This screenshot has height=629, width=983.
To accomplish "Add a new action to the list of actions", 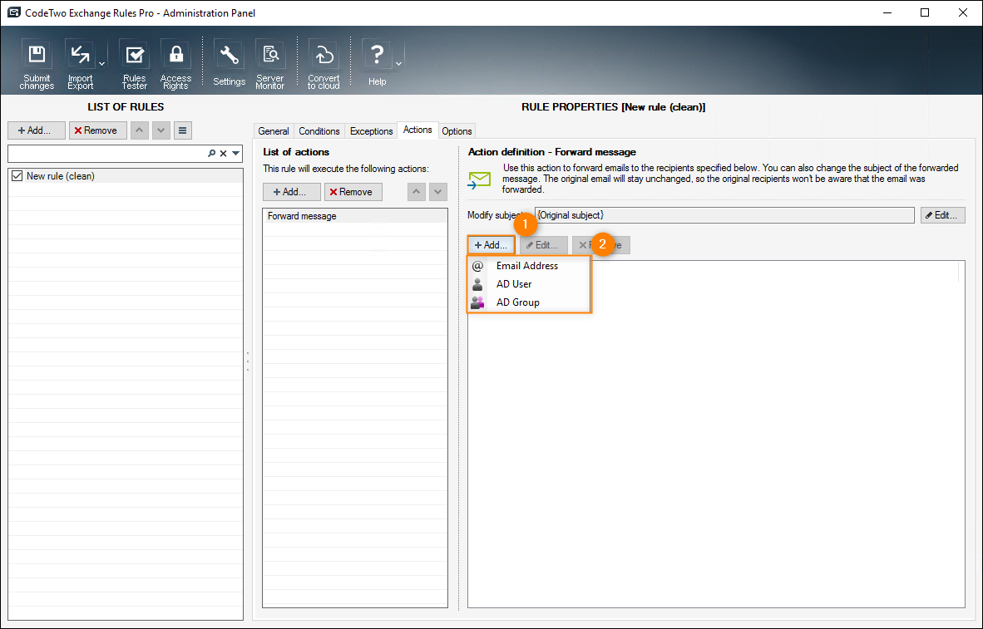I will pyautogui.click(x=292, y=192).
